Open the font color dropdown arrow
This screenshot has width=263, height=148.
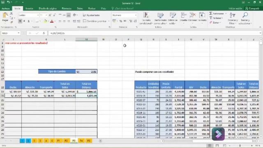pos(55,21)
